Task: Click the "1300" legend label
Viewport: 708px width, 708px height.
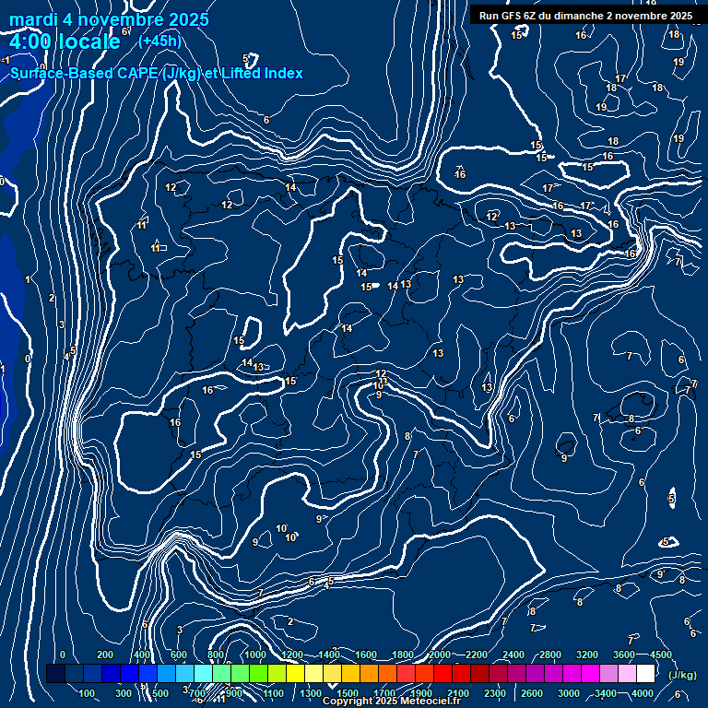Action: point(311,693)
